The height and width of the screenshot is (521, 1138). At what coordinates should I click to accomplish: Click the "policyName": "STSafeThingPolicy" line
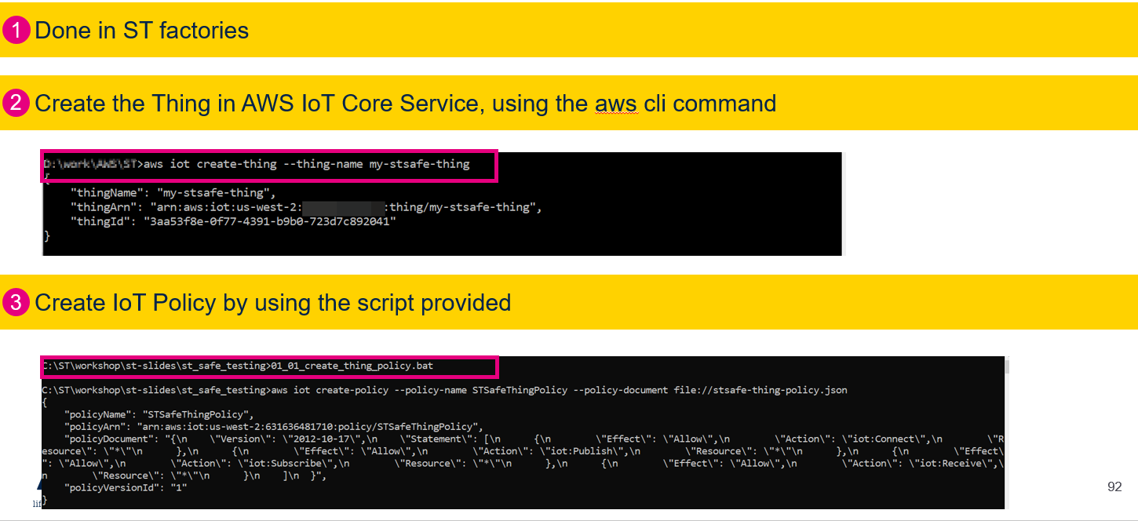click(160, 414)
